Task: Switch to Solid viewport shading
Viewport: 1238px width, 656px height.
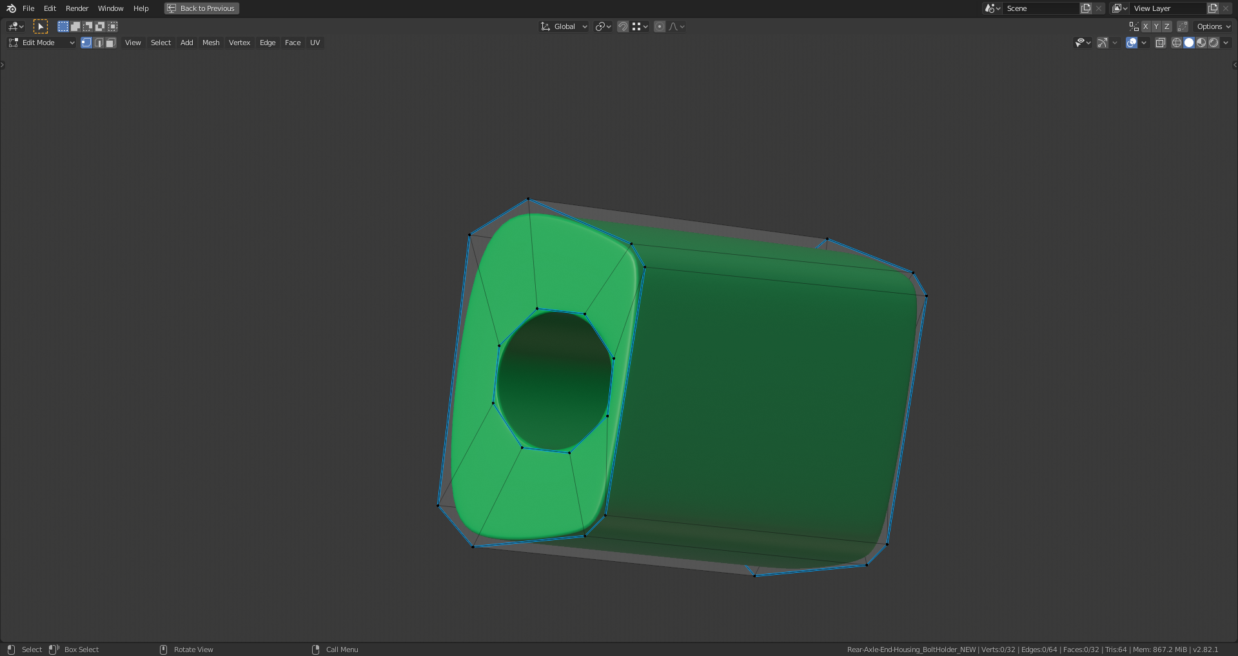Action: pos(1189,43)
